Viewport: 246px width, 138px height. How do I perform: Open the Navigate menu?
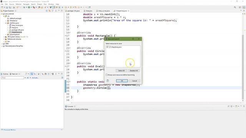(26, 4)
